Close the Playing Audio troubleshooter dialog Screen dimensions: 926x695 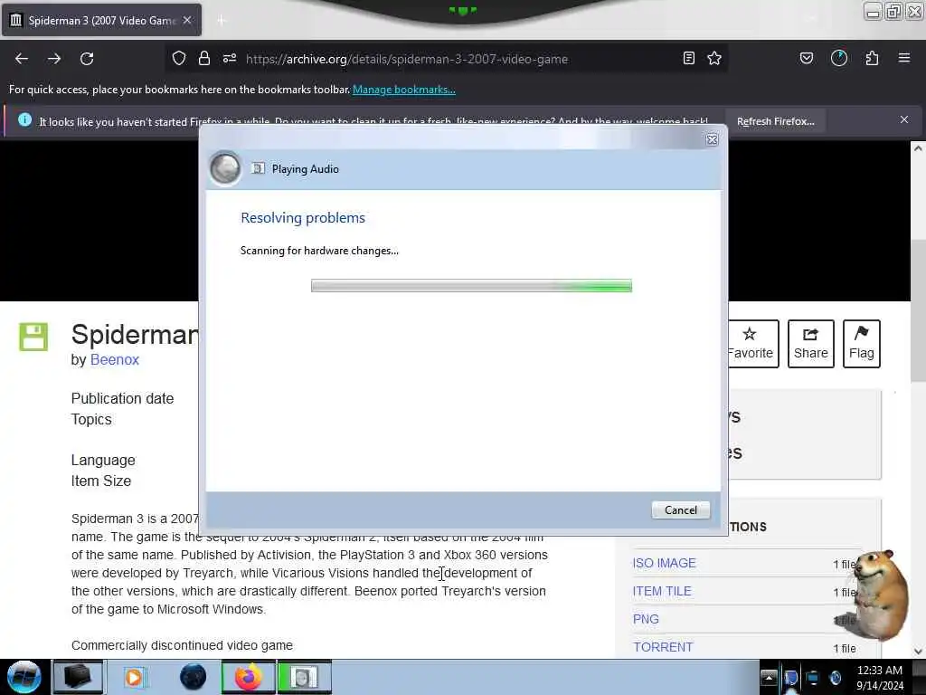713,139
